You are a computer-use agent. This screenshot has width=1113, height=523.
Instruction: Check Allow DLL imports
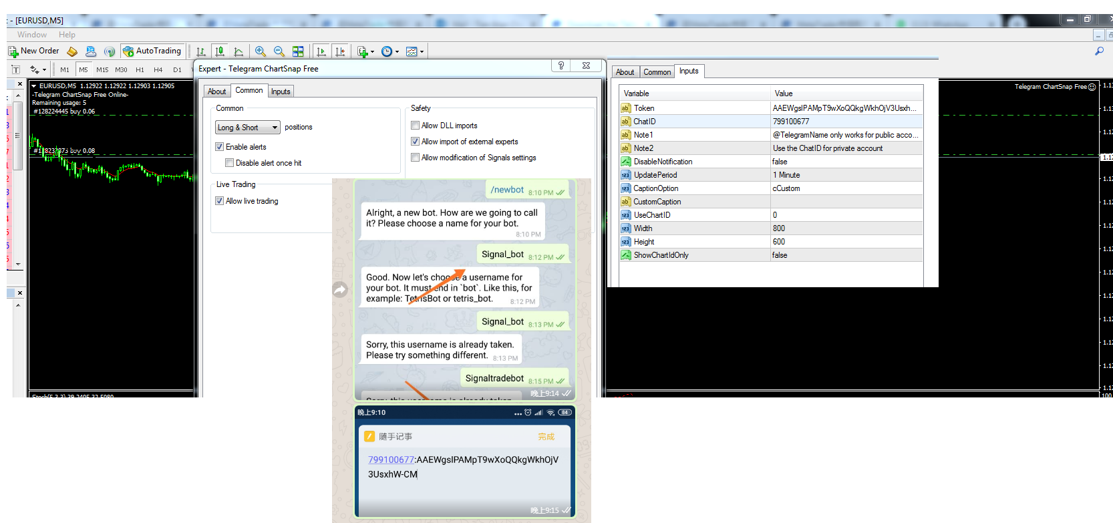click(x=415, y=126)
